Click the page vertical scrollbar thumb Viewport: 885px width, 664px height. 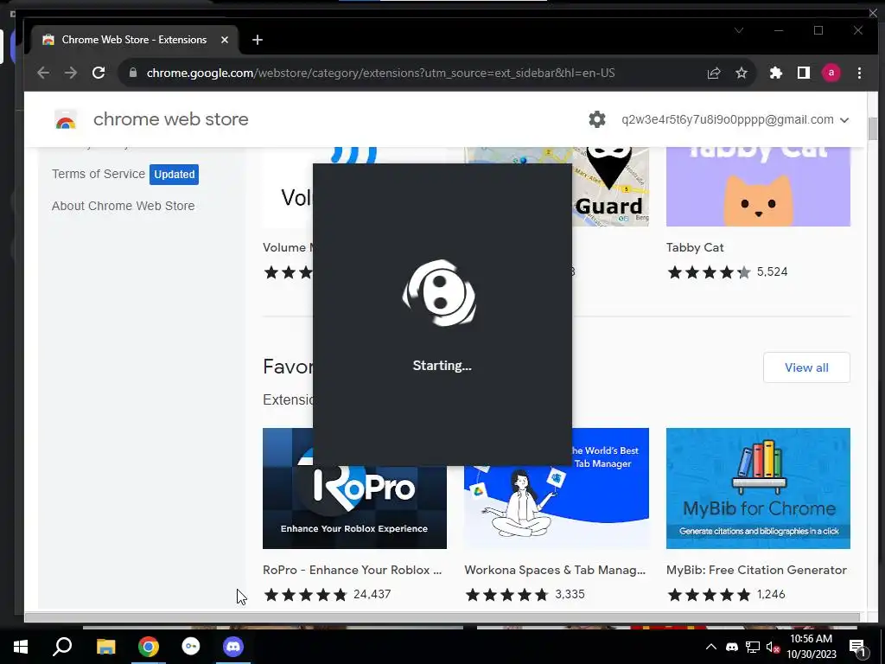pos(873,128)
